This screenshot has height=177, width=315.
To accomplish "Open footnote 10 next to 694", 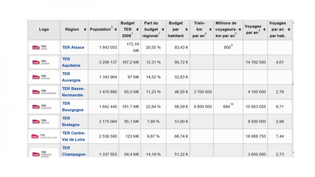I will pyautogui.click(x=232, y=104).
